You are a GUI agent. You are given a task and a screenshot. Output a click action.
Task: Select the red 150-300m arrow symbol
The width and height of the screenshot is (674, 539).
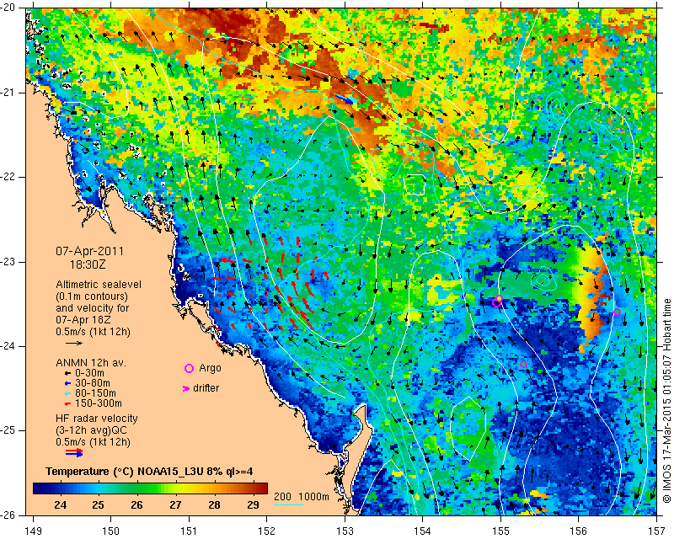coord(67,403)
